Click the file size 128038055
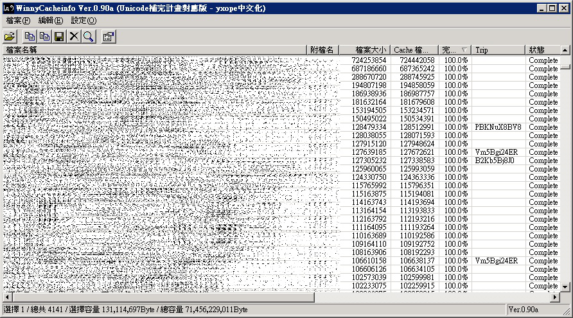This screenshot has height=318, width=573. pos(369,136)
